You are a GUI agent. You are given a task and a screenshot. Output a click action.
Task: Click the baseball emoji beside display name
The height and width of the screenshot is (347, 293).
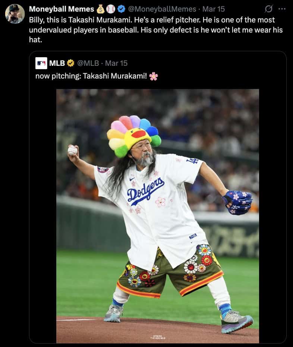click(111, 9)
